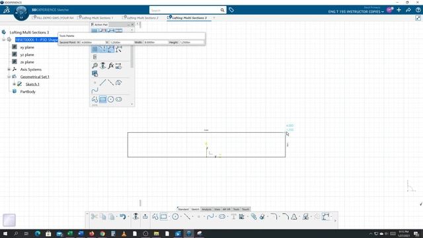Screen dimensions: 423x238
Task: Click the Width field in Tools Palette
Action: pos(156,42)
